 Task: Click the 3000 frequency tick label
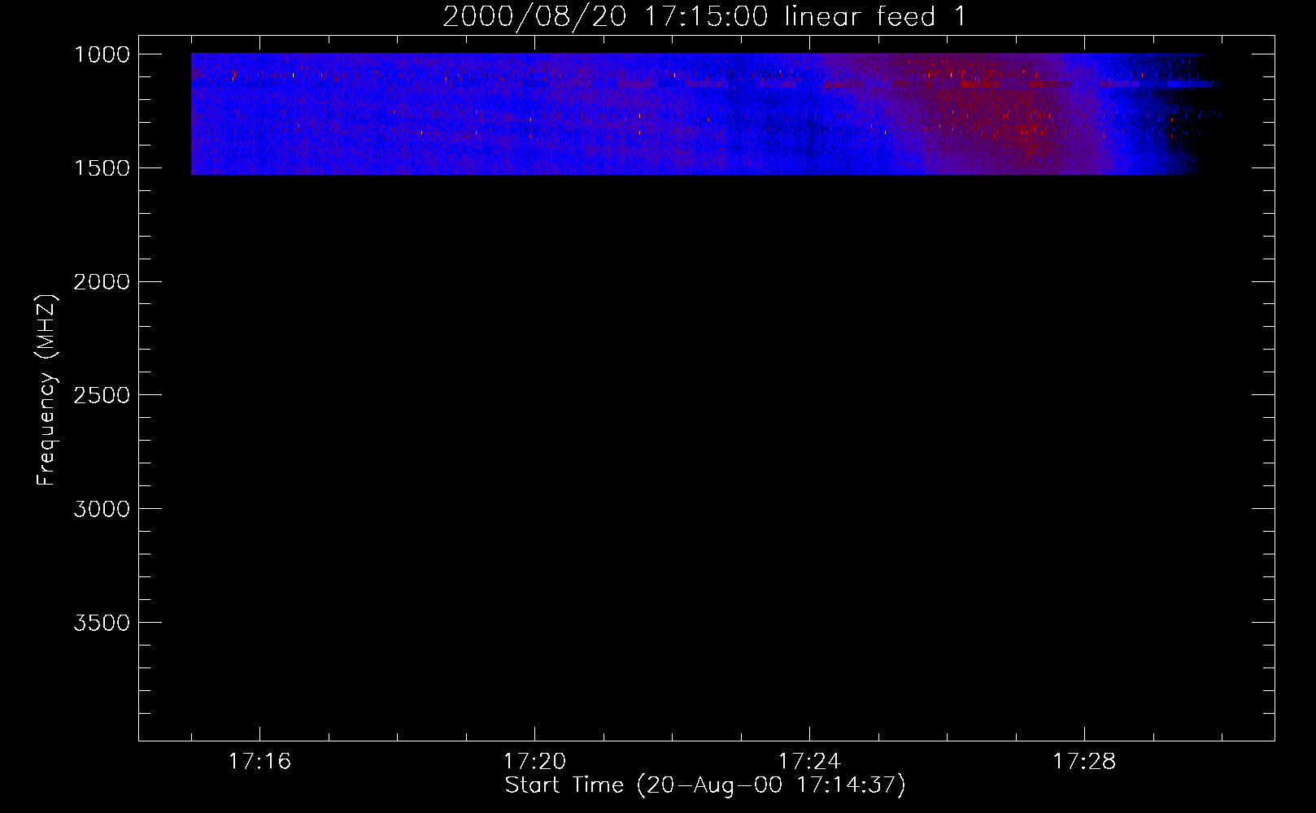pyautogui.click(x=102, y=509)
